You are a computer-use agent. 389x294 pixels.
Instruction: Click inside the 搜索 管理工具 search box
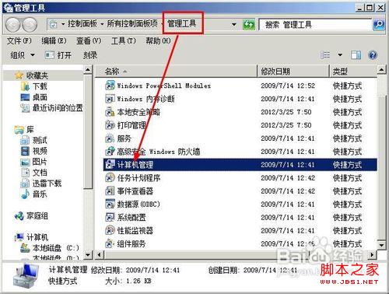click(x=315, y=25)
